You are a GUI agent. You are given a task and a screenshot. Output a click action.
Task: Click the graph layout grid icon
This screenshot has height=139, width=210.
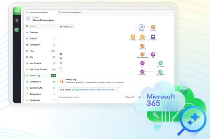click(61, 54)
